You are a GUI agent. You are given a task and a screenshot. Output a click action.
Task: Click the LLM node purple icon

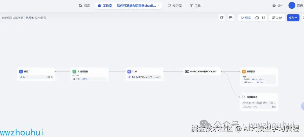click(x=129, y=72)
